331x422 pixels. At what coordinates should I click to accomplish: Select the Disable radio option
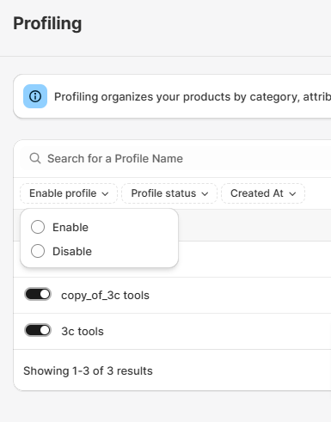[x=38, y=251]
